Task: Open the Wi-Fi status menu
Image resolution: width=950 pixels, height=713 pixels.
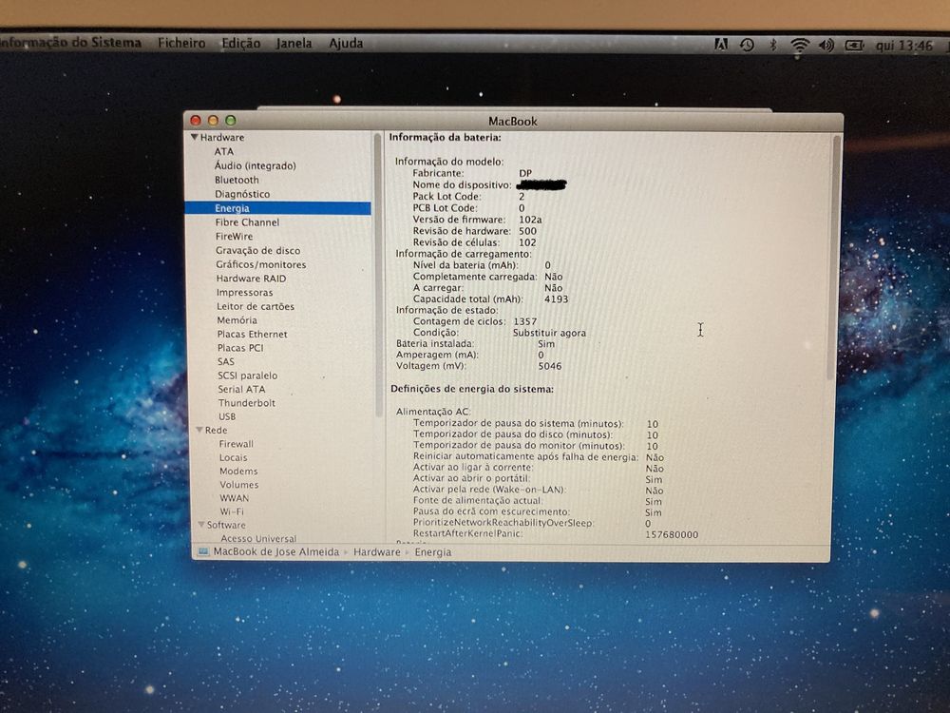Action: [x=800, y=45]
